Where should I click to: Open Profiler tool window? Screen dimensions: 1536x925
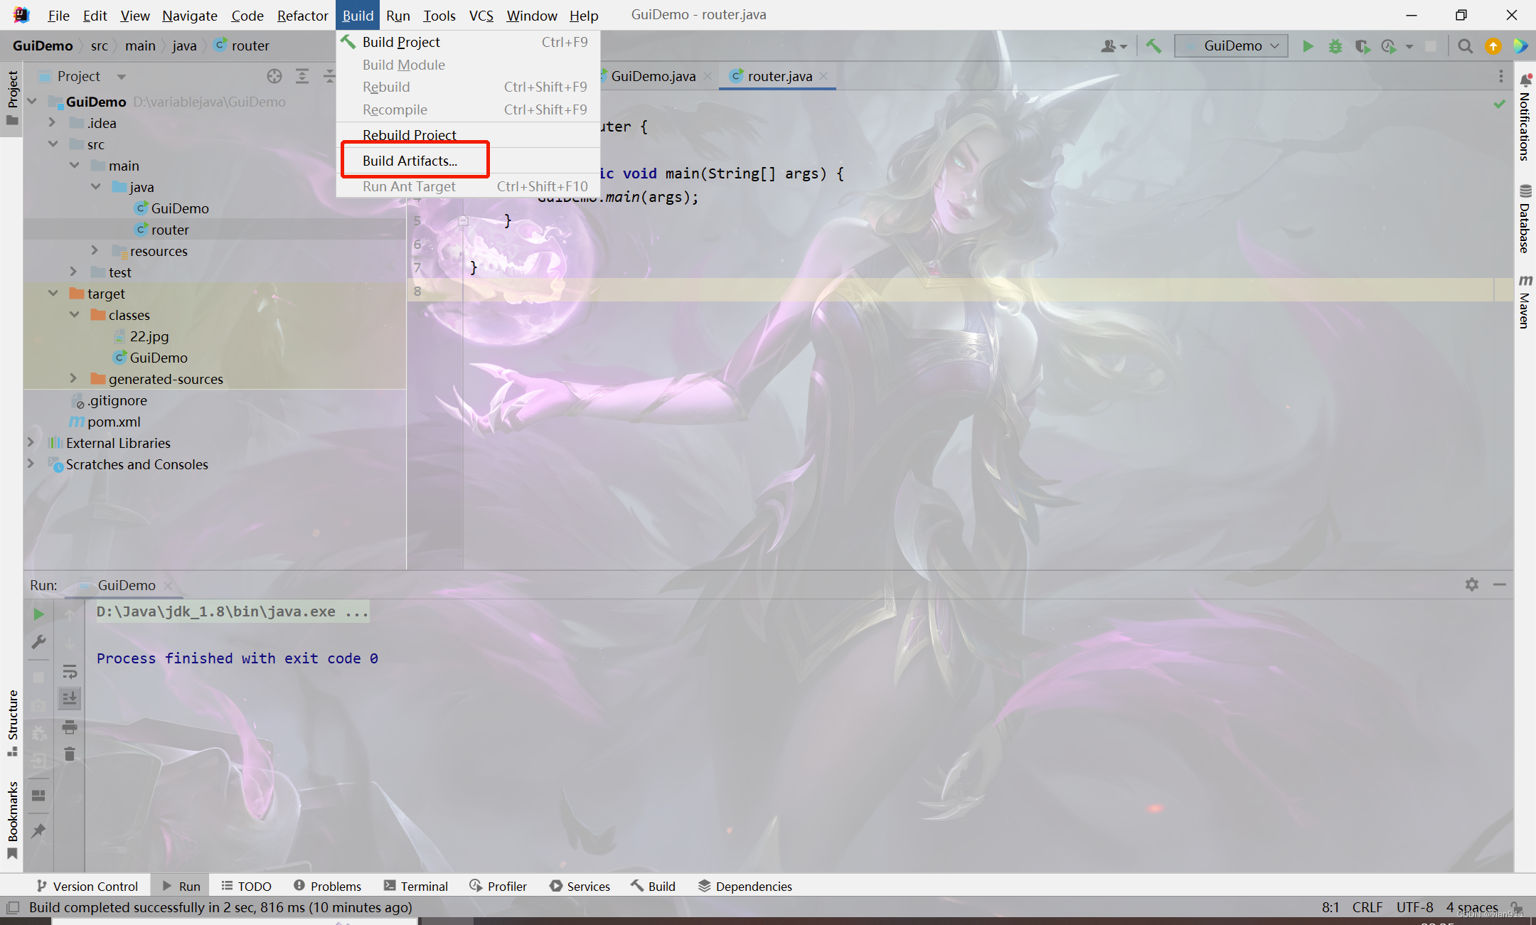click(498, 887)
